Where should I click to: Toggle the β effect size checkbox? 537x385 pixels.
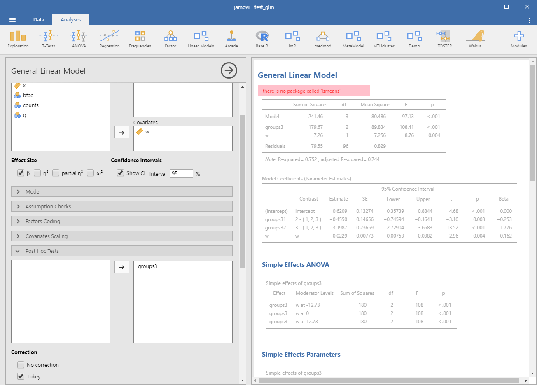tap(21, 173)
